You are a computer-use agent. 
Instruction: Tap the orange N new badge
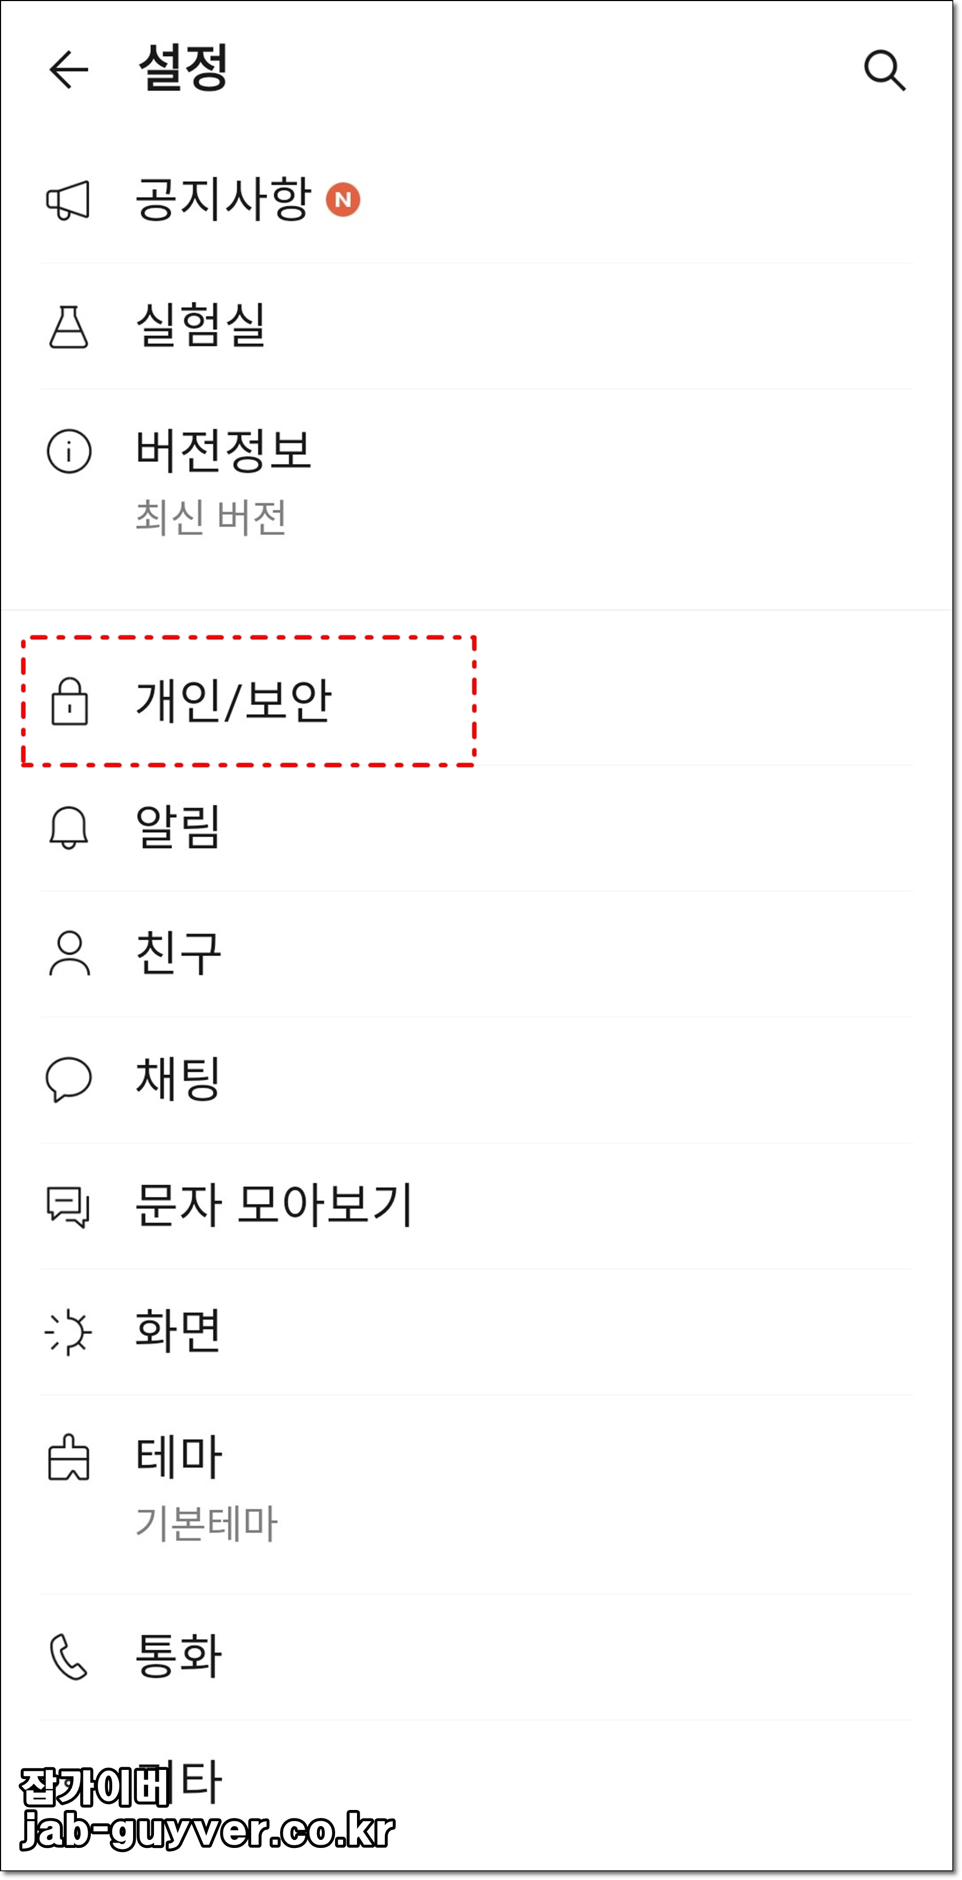coord(343,200)
